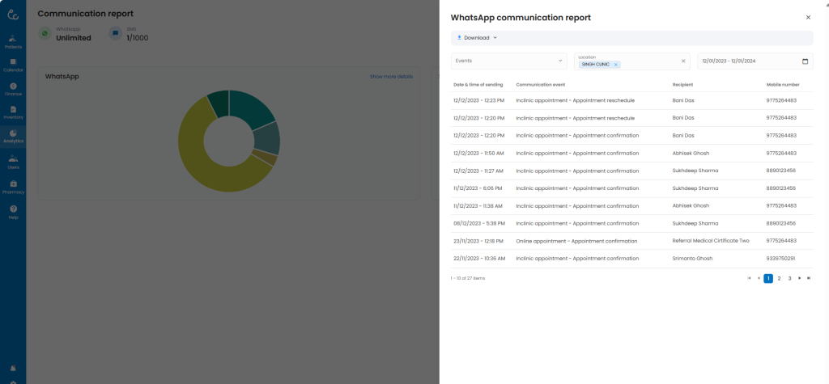
Task: Click the date range input field
Action: 745,61
